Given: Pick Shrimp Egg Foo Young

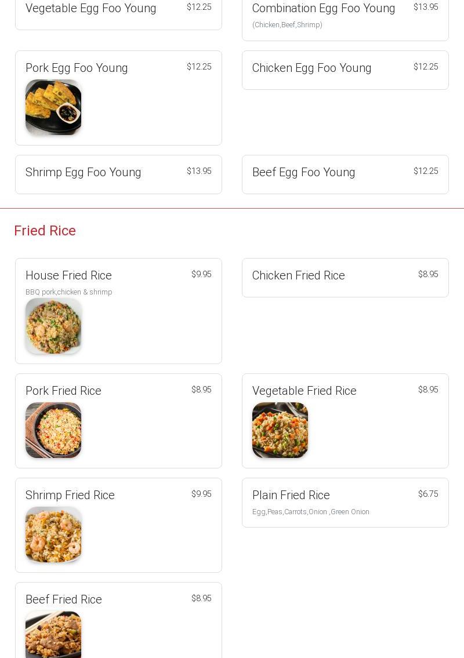Looking at the screenshot, I should click(x=84, y=173).
